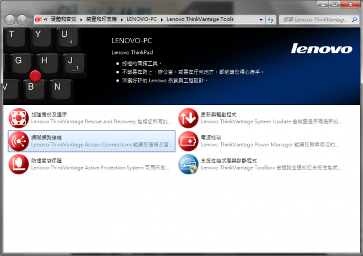Image resolution: width=363 pixels, height=256 pixels.
Task: Click the Lenovo ThinkPad subtitle text
Action: [132, 52]
